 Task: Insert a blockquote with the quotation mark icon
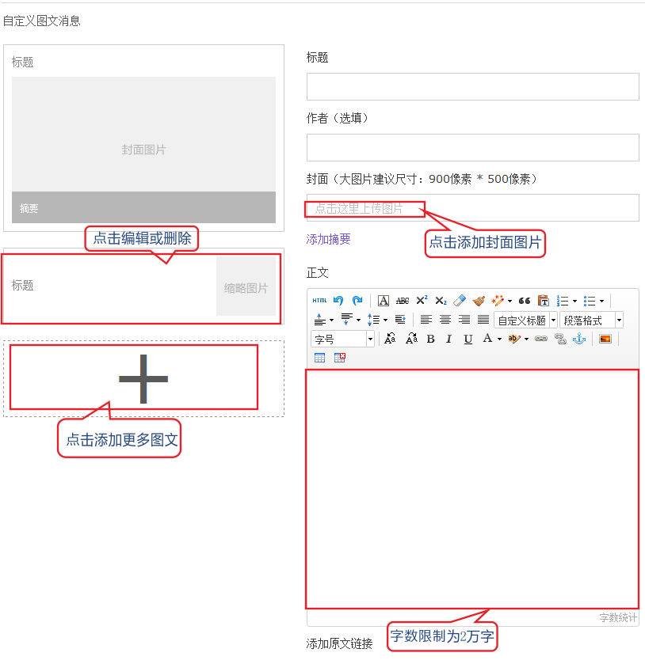coord(525,301)
